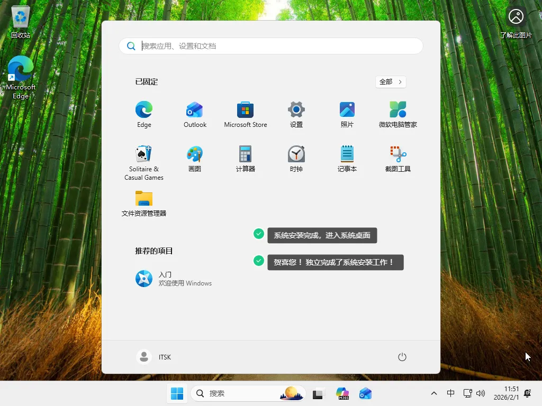The height and width of the screenshot is (406, 542).
Task: Select Microsoft Edge desktop shortcut
Action: pos(21,78)
